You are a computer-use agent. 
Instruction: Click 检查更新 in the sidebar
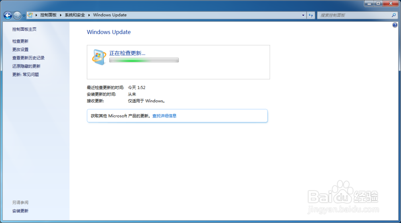tap(20, 41)
